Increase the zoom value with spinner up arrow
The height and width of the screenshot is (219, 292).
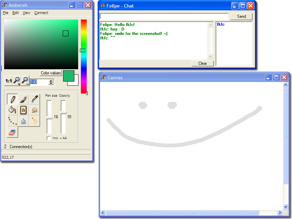51,81
